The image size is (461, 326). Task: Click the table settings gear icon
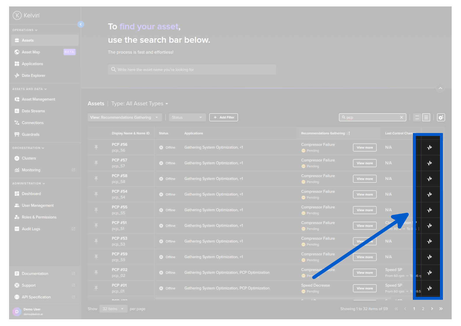point(441,118)
